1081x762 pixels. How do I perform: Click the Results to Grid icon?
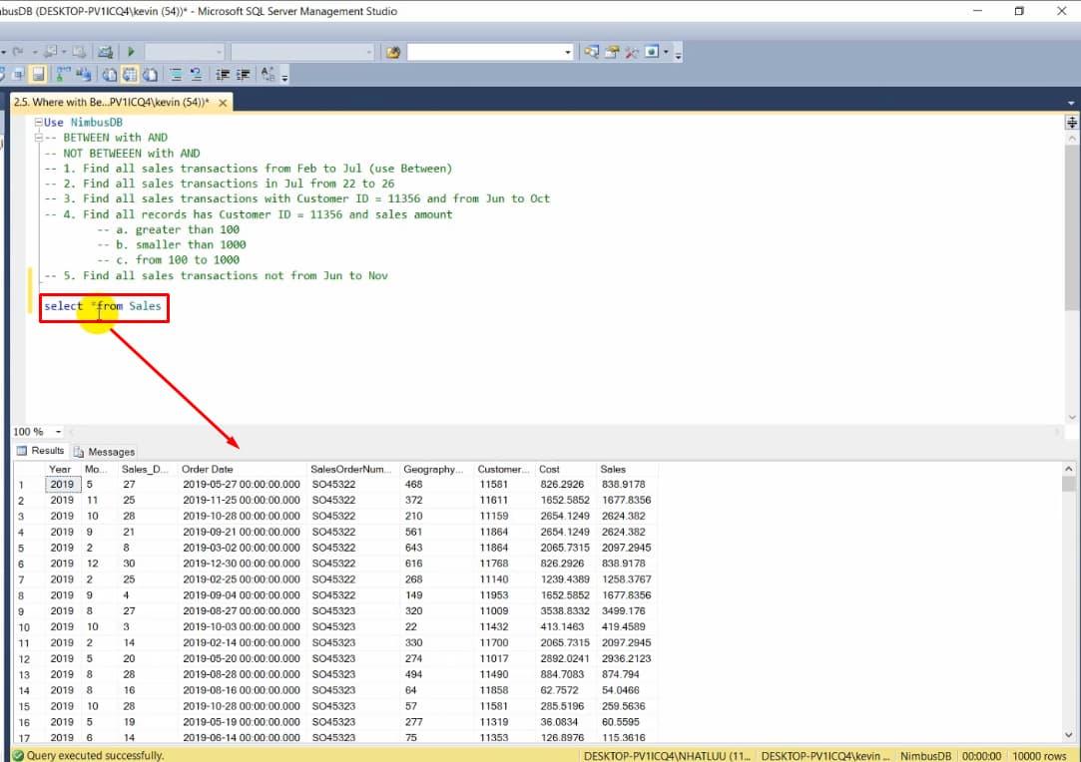[x=129, y=73]
